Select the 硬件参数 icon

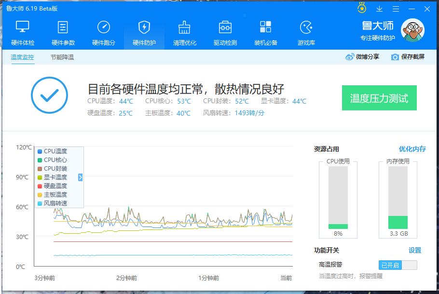[63, 31]
